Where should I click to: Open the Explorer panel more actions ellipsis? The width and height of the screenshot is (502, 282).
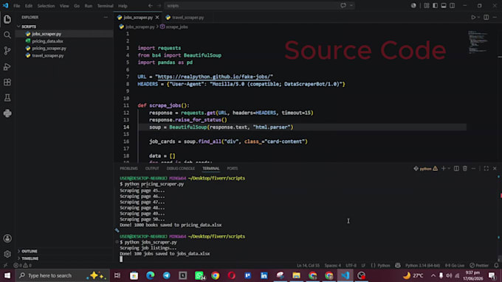tap(106, 17)
